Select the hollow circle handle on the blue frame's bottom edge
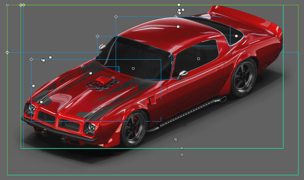The width and height of the screenshot is (304, 180). [x=181, y=148]
